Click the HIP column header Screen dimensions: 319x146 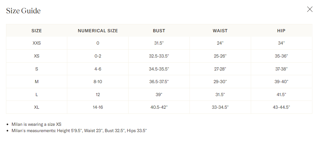click(281, 31)
